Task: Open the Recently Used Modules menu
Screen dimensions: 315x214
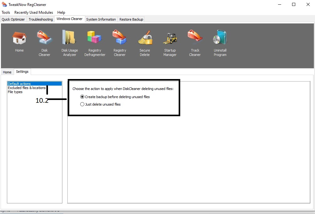Action: point(34,12)
